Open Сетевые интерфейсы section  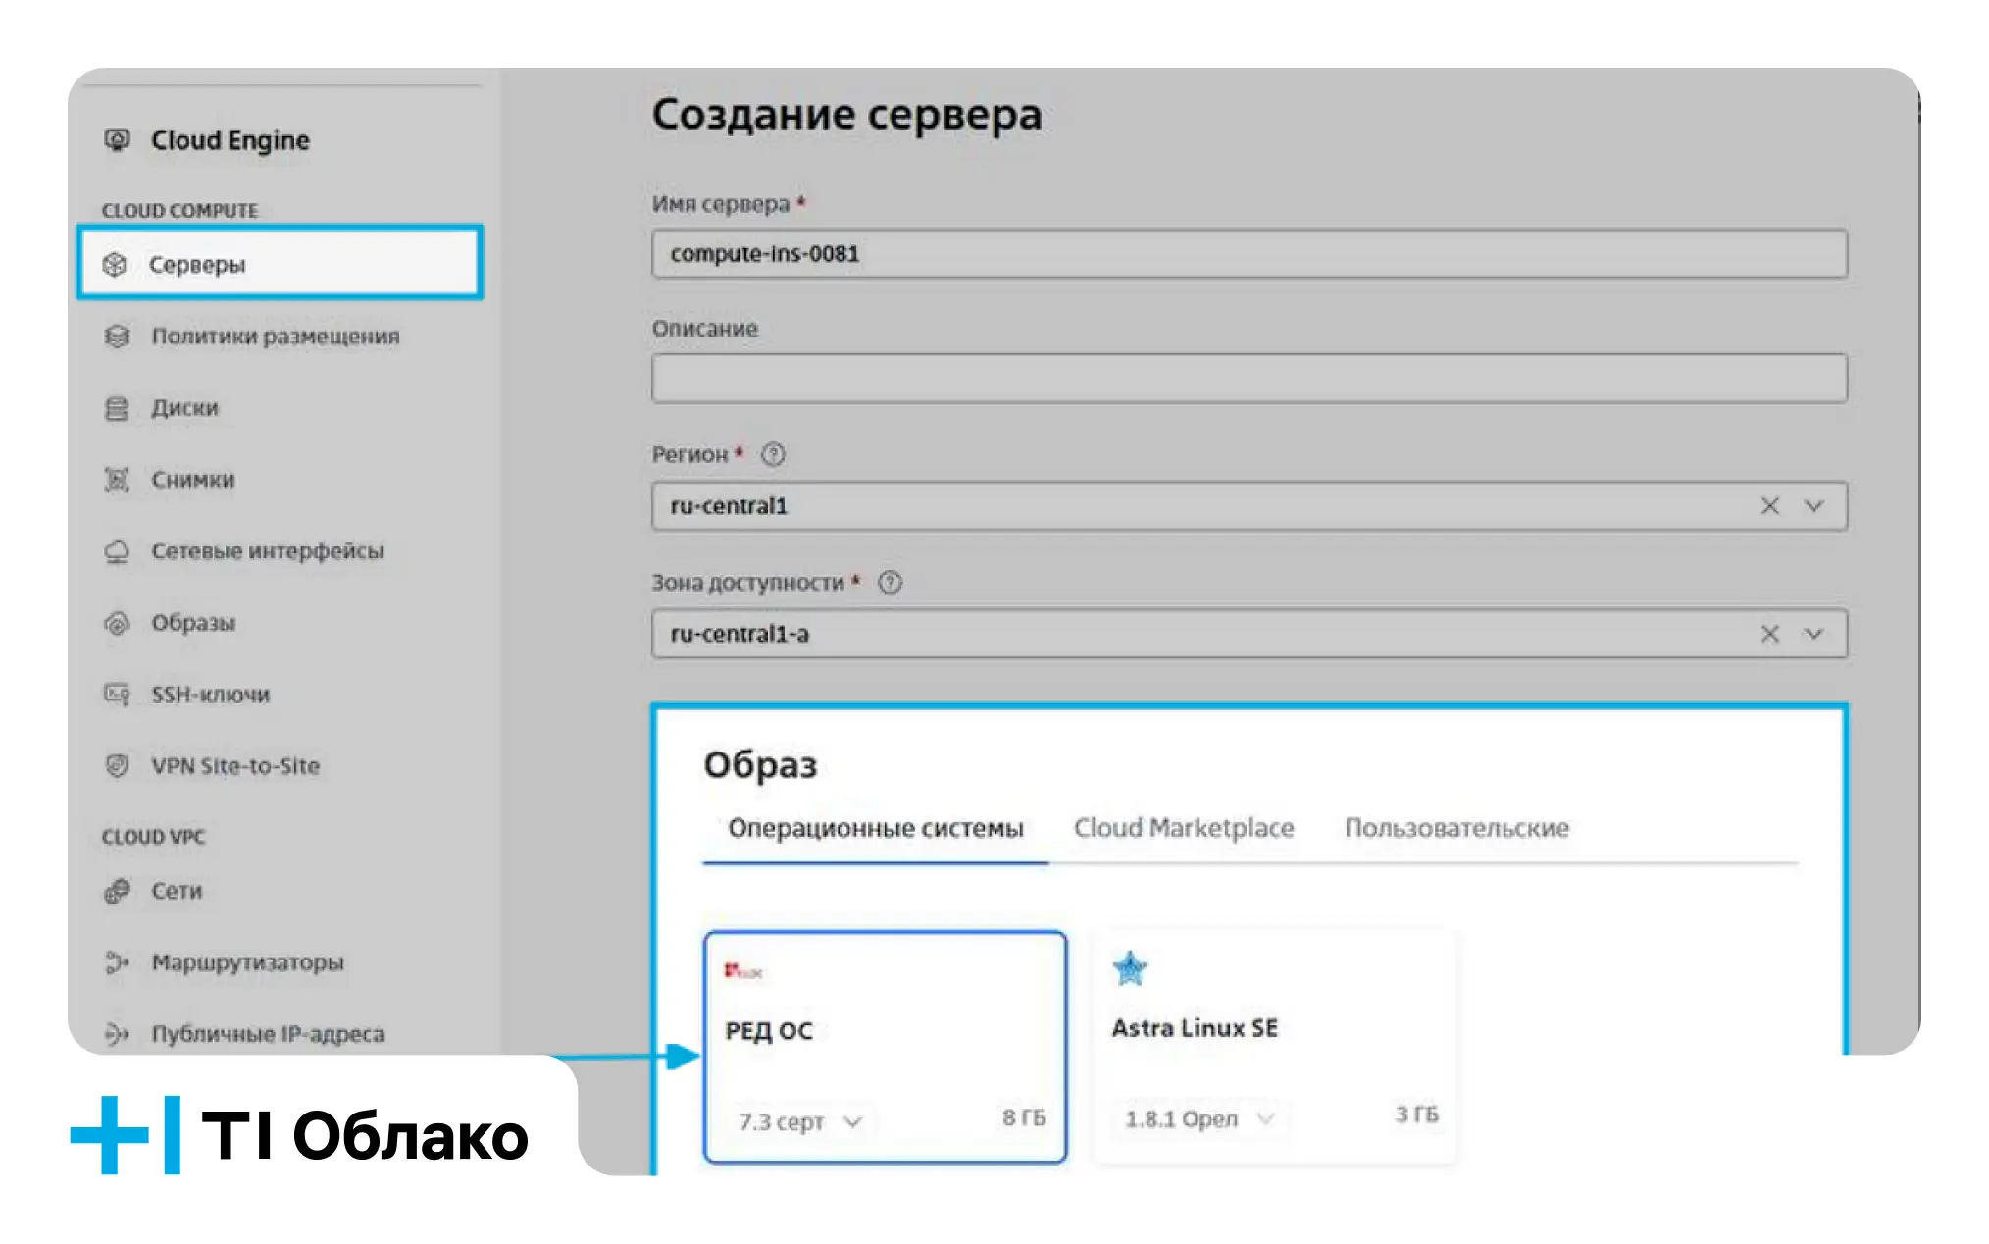(268, 551)
